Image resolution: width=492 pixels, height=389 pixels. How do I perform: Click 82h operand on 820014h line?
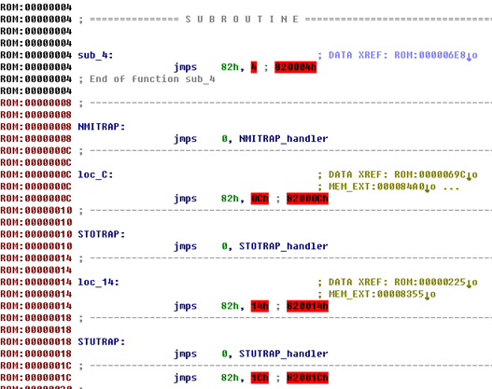coord(230,306)
